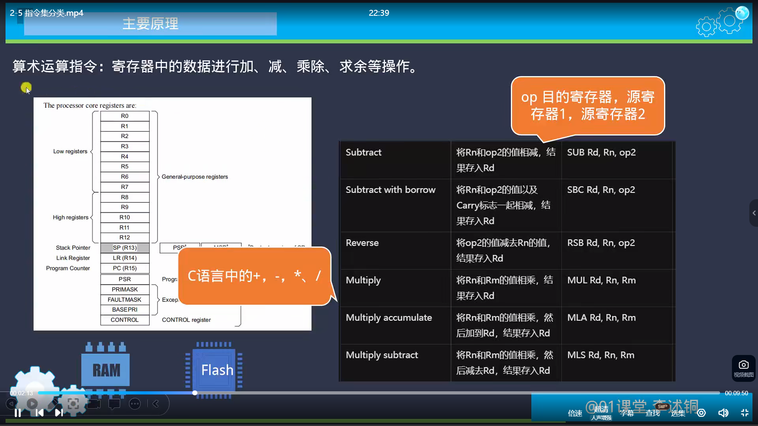758x426 pixels.
Task: Mute the volume speaker icon
Action: tap(723, 413)
